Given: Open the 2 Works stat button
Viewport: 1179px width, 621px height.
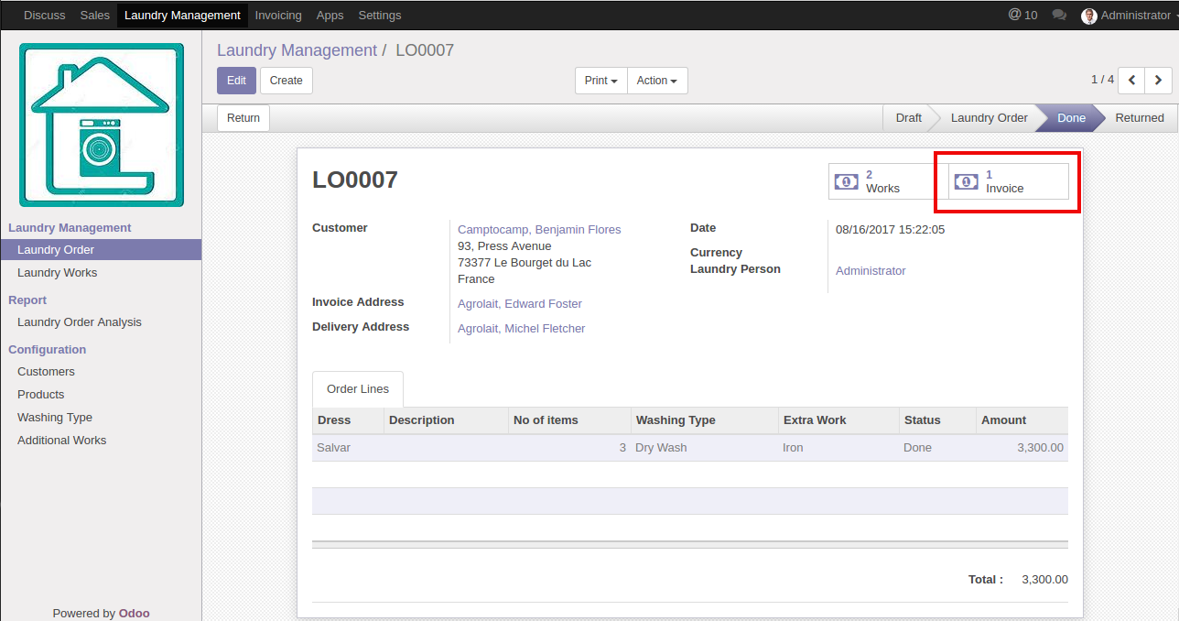Looking at the screenshot, I should 888,181.
